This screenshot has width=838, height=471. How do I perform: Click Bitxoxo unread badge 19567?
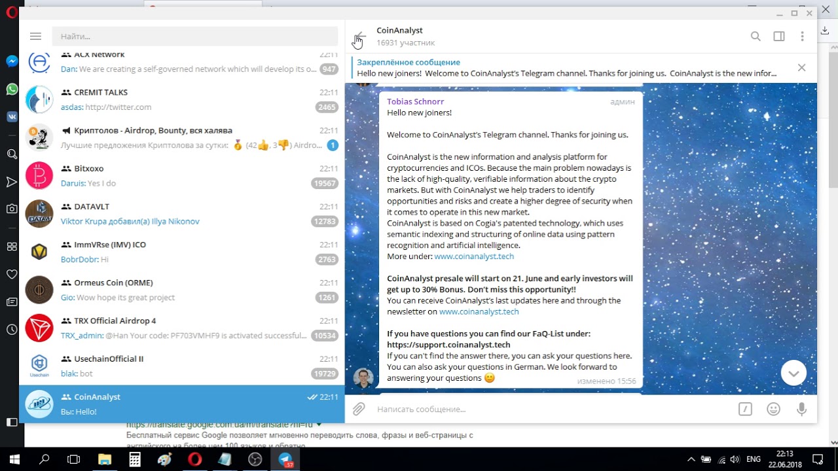[x=325, y=184]
